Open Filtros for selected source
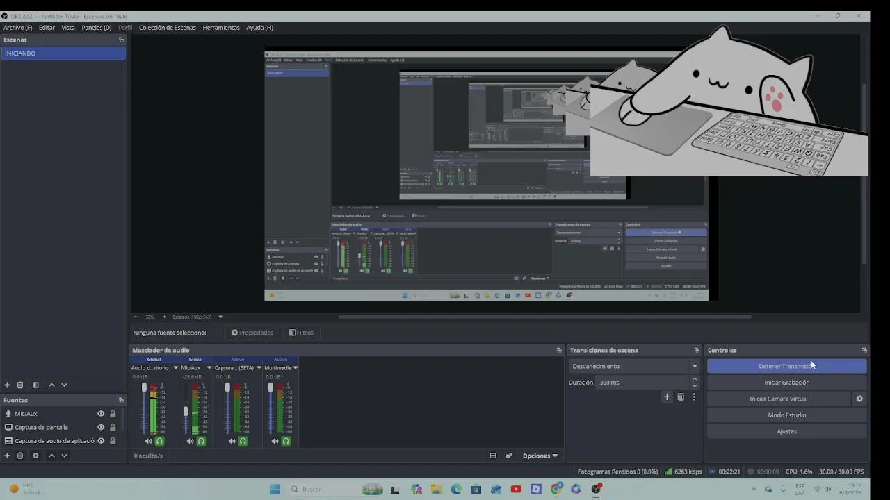 click(x=301, y=333)
